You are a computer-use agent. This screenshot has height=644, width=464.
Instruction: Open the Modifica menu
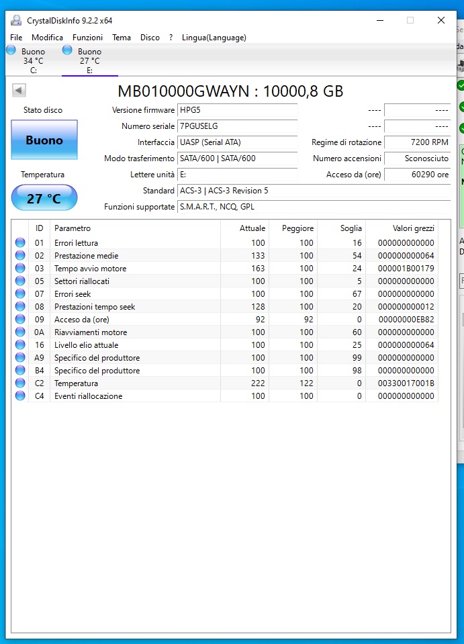(x=47, y=38)
